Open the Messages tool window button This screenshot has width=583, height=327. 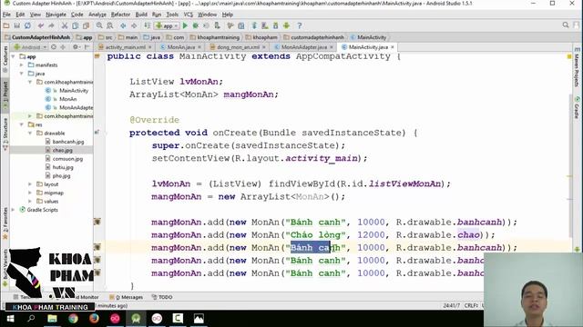click(x=127, y=297)
